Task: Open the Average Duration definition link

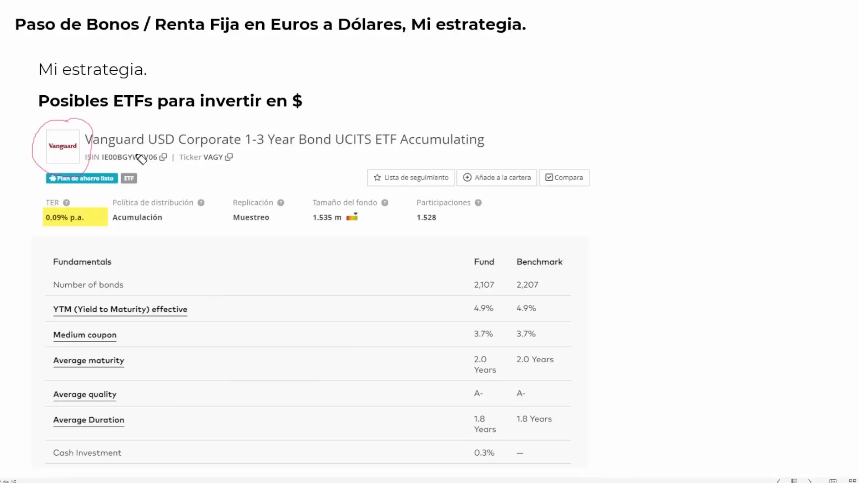Action: point(89,420)
